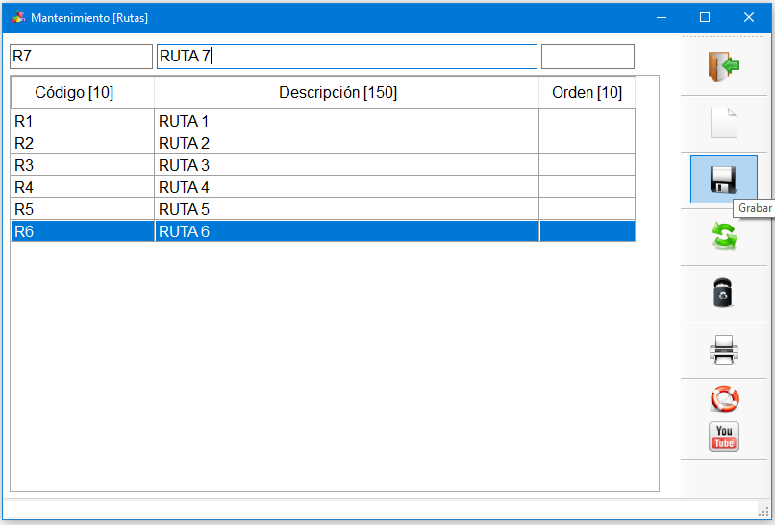Image resolution: width=775 pixels, height=525 pixels.
Task: Select the highlighted R6 code cell
Action: (83, 231)
